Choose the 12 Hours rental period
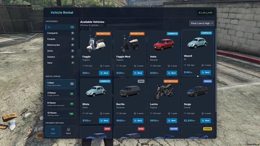The height and width of the screenshot is (146, 260). (61, 114)
